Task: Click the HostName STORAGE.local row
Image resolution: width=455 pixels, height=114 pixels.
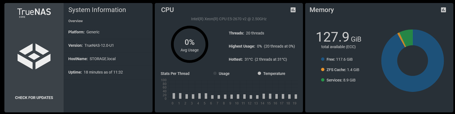Action: pos(108,59)
